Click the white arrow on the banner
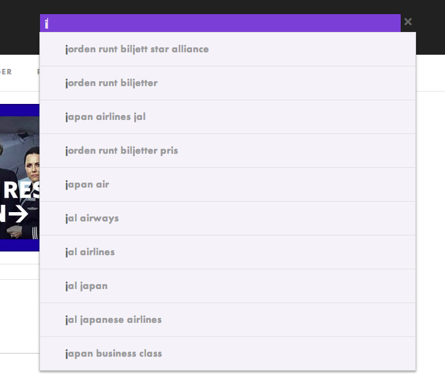This screenshot has height=380, width=445. (x=18, y=214)
